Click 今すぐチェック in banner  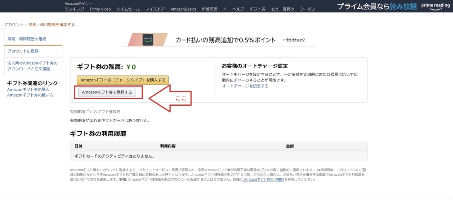pos(295,40)
